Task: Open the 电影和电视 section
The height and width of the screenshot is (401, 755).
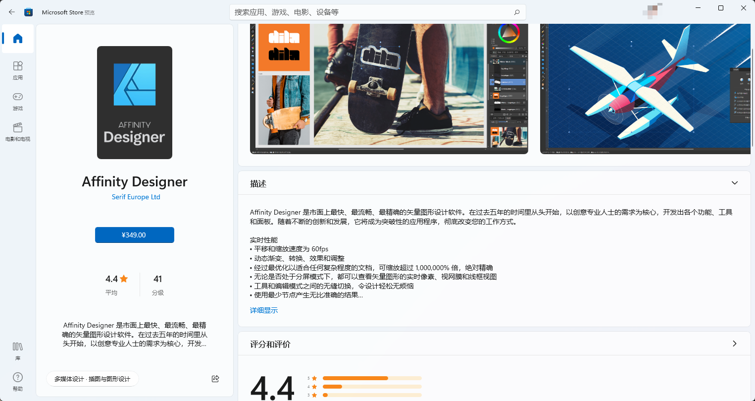Action: pos(18,132)
